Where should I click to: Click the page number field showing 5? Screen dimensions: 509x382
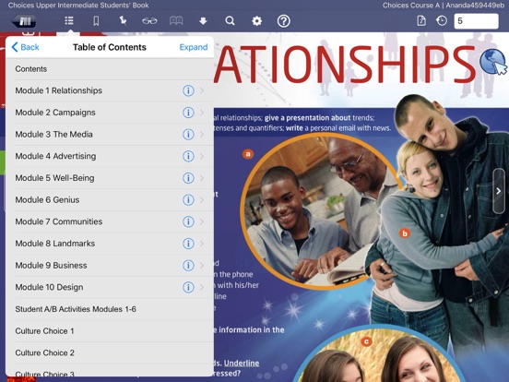pos(476,21)
